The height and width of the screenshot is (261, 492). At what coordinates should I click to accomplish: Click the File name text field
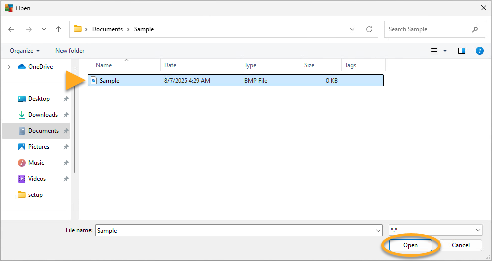[235, 230]
